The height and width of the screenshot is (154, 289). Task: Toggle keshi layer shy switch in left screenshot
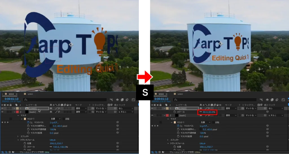click(x=51, y=112)
